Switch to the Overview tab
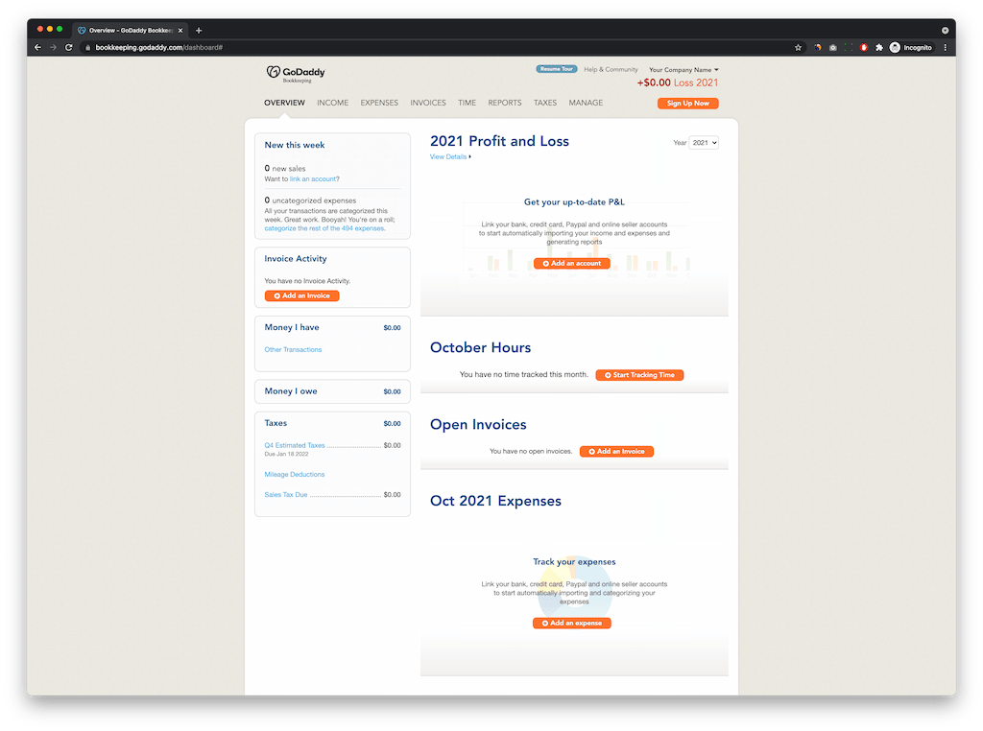The image size is (983, 731). point(284,103)
